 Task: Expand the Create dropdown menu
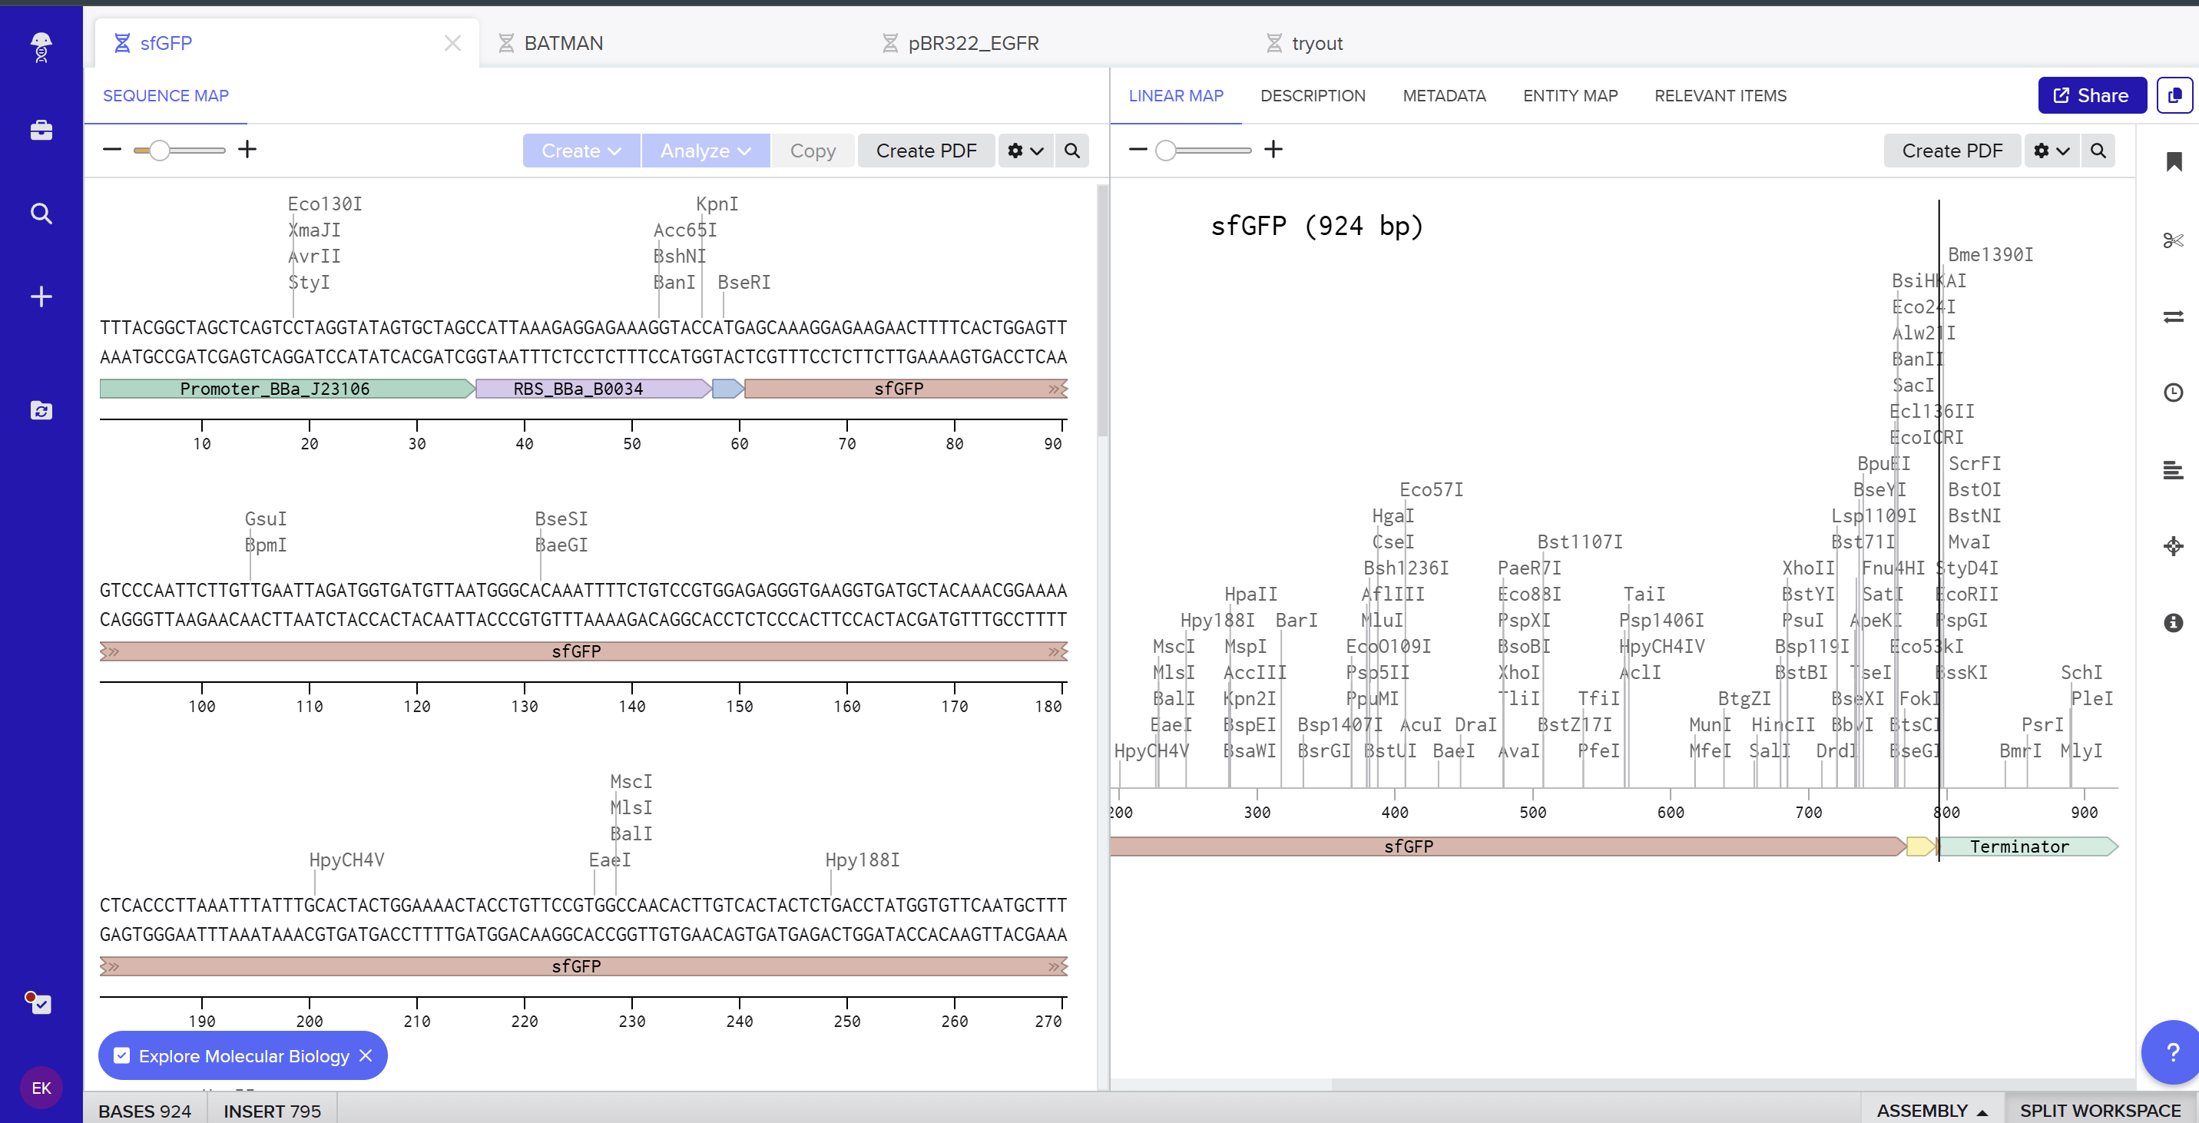[x=581, y=151]
